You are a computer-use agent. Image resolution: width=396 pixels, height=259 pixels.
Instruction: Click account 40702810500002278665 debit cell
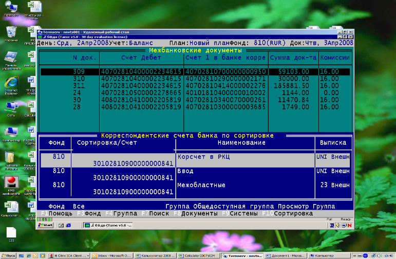141,93
